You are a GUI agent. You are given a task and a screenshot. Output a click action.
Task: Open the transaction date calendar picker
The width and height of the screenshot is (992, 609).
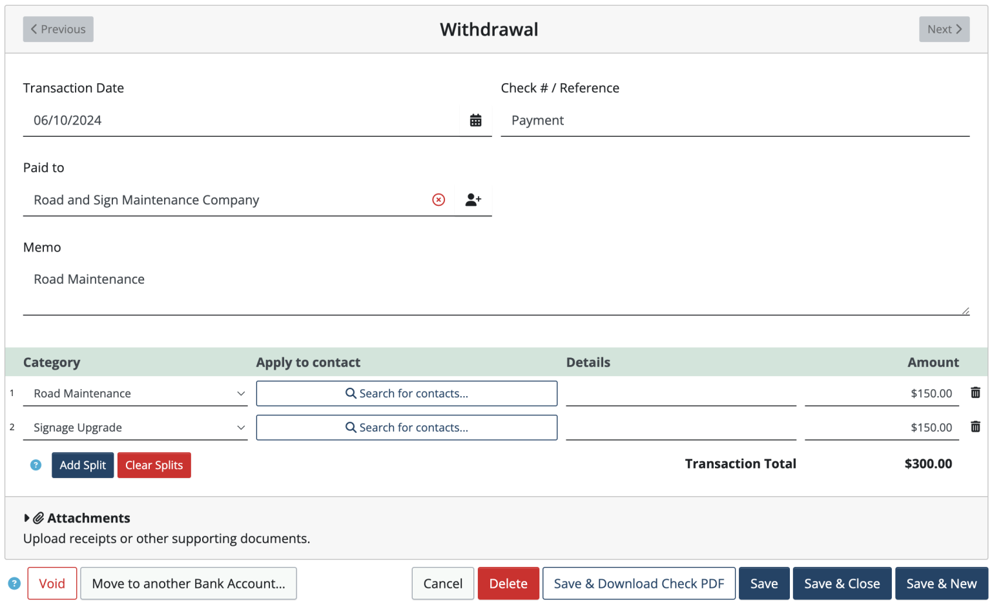tap(475, 121)
